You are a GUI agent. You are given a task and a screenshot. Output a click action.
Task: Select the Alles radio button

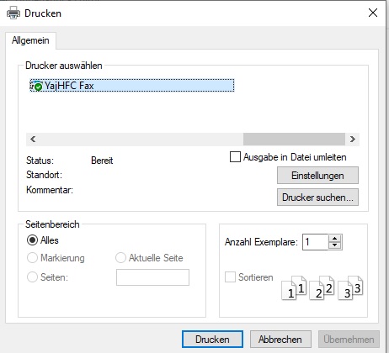pyautogui.click(x=32, y=240)
